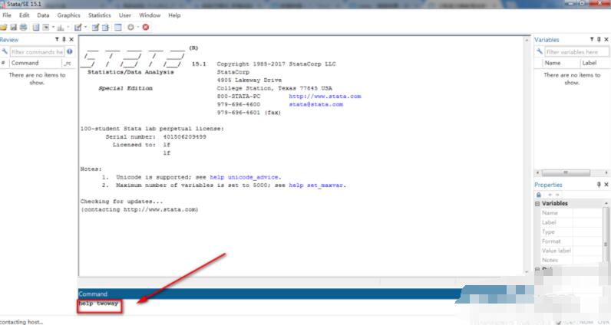Viewport: 611px width, 325px height.
Task: Click the Format property row
Action: coord(572,241)
